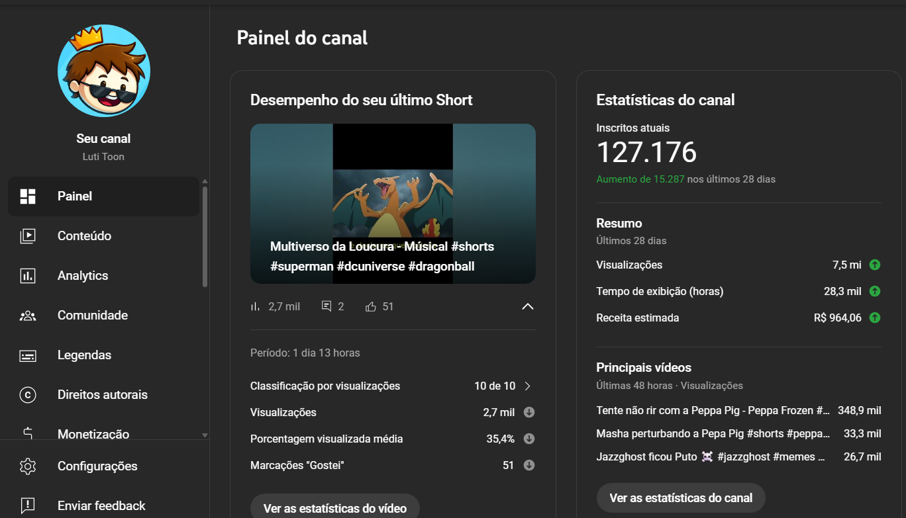Click the green up arrow beside Tempo de exibição
Image resolution: width=906 pixels, height=518 pixels.
point(875,291)
